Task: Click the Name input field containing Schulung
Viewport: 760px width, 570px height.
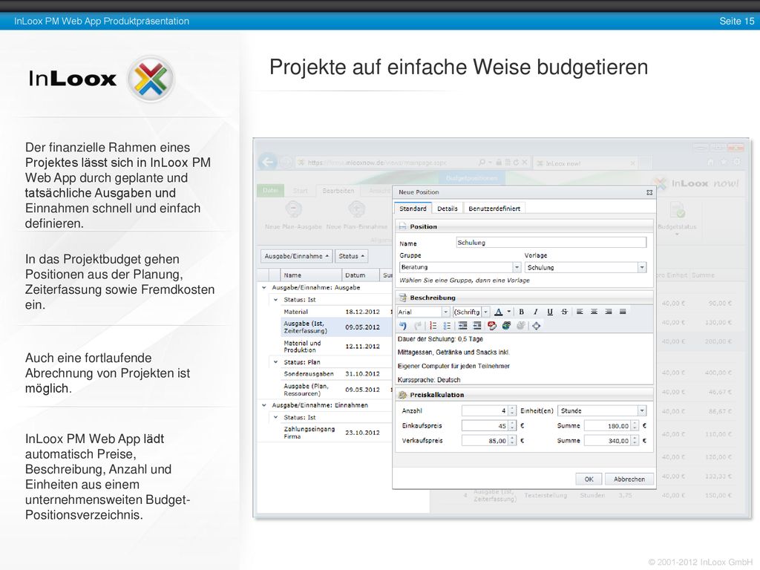Action: coord(551,243)
